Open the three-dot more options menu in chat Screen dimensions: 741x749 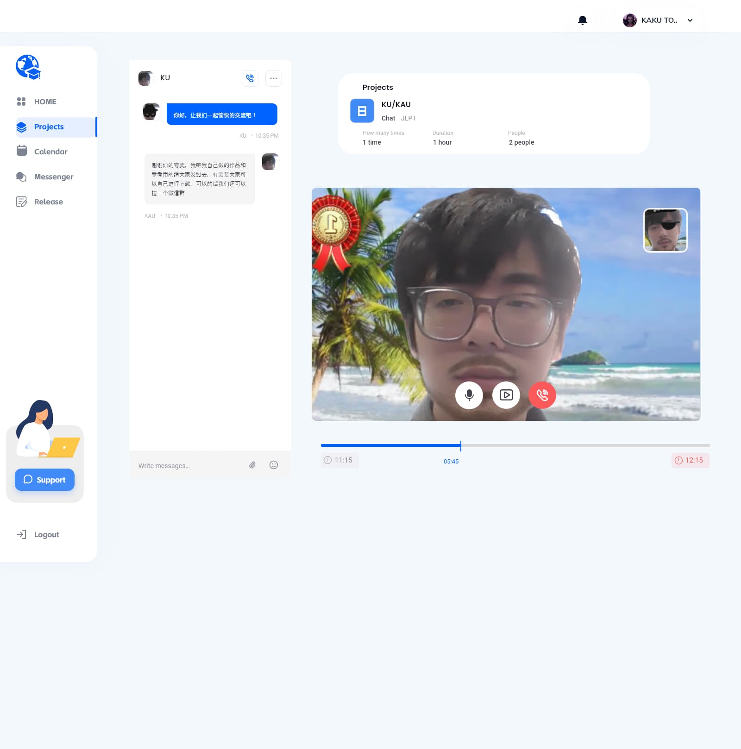[274, 78]
